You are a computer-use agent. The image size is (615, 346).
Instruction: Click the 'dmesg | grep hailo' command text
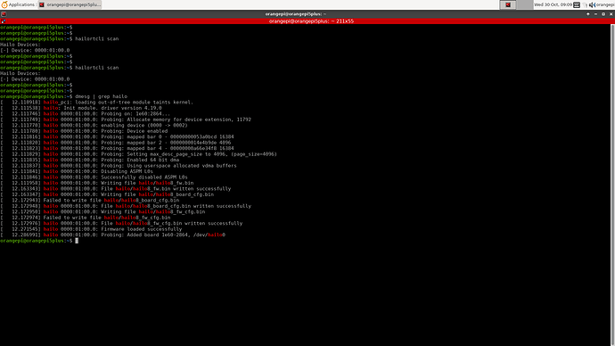coord(102,96)
